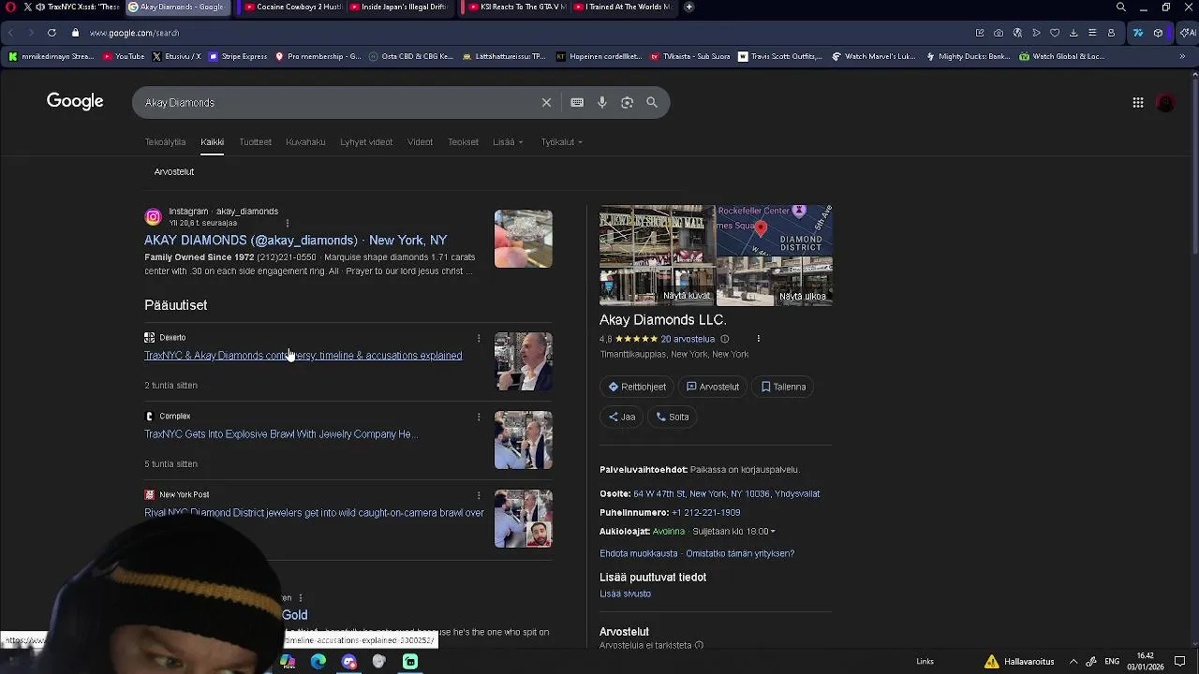The width and height of the screenshot is (1199, 674).
Task: Open the Google apps grid icon
Action: 1137,103
